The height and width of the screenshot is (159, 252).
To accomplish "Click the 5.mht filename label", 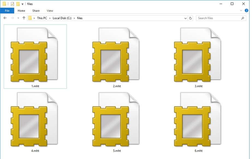I will [x=117, y=151].
